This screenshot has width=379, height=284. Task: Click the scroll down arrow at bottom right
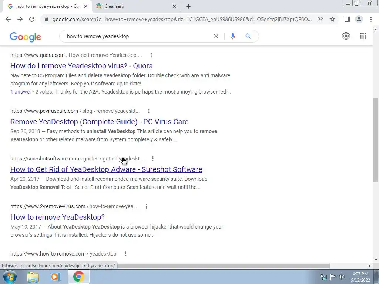[x=376, y=260]
